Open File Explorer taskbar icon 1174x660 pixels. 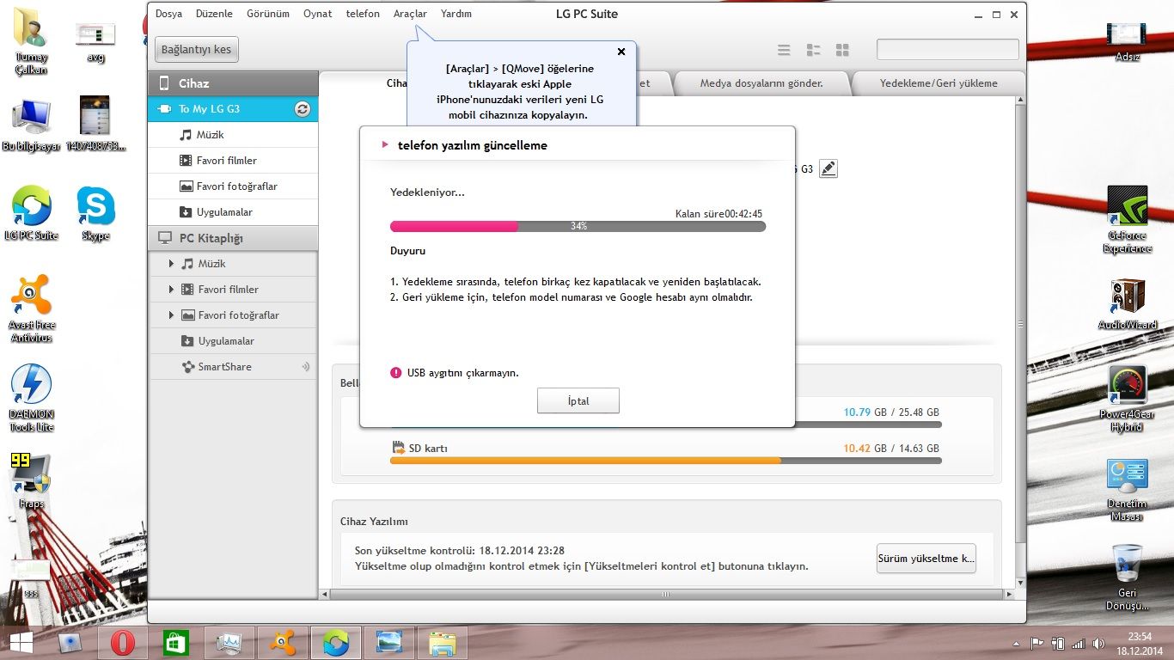(x=443, y=643)
